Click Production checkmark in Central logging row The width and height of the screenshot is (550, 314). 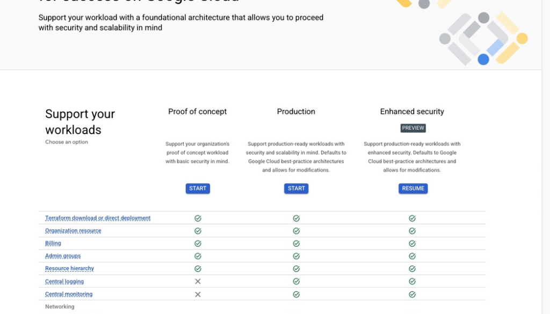[296, 281]
